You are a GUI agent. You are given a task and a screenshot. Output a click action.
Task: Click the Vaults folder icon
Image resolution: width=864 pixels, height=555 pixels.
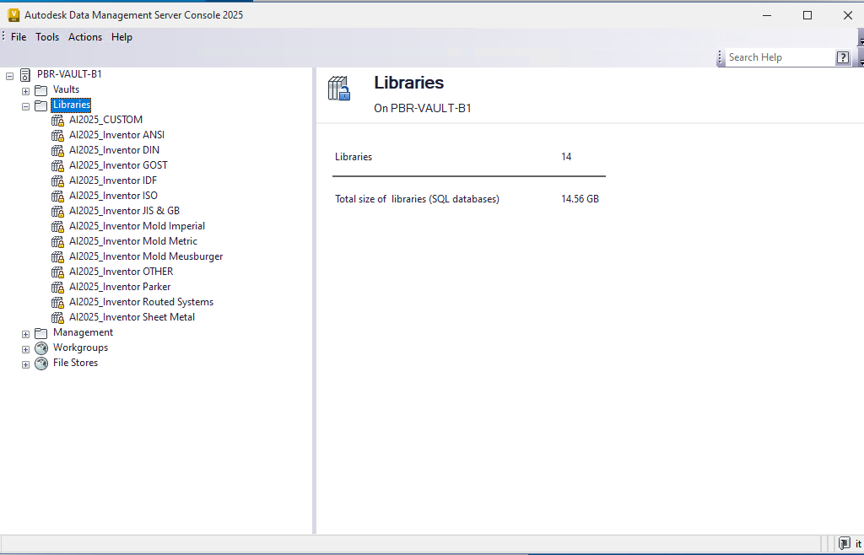40,89
